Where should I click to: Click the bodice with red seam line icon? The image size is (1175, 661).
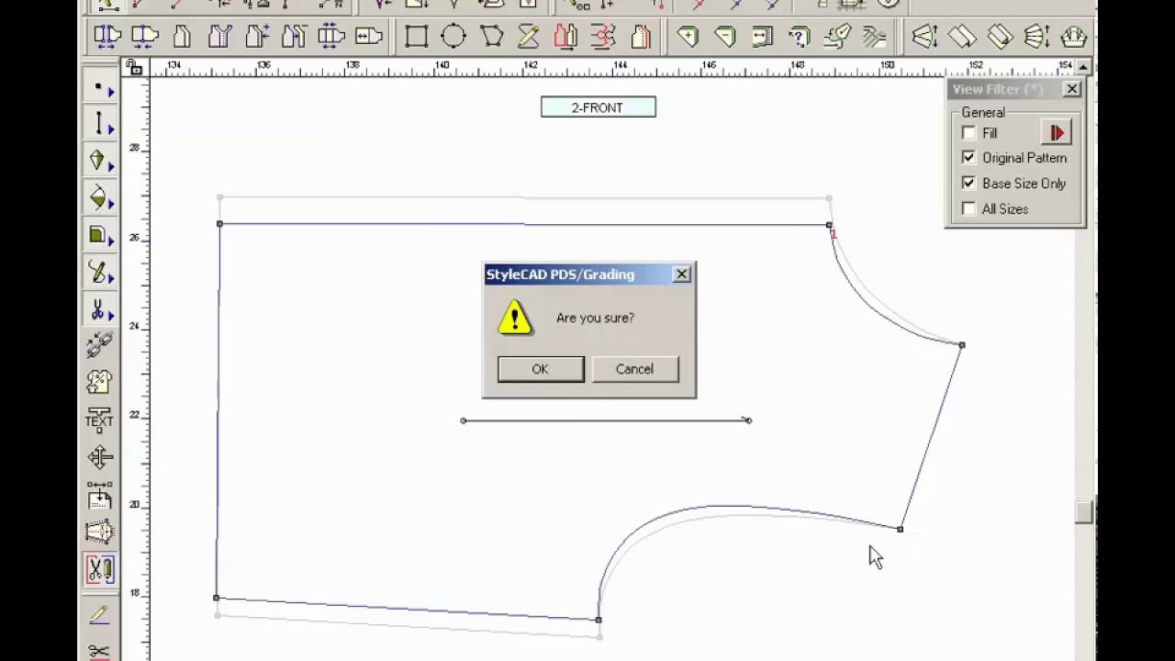pyautogui.click(x=640, y=37)
